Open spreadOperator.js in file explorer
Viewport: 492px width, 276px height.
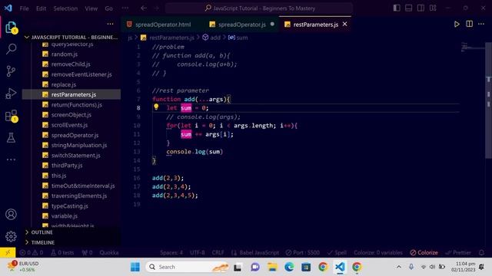point(75,135)
